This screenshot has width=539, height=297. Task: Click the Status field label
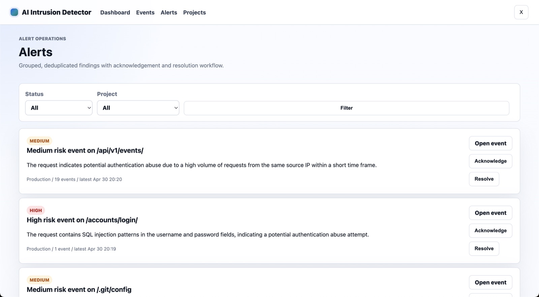[34, 94]
